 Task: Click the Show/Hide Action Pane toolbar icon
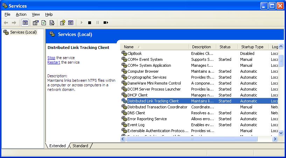tap(71, 23)
